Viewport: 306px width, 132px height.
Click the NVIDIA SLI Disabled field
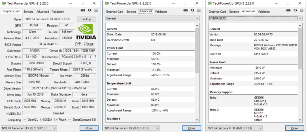[59, 113]
